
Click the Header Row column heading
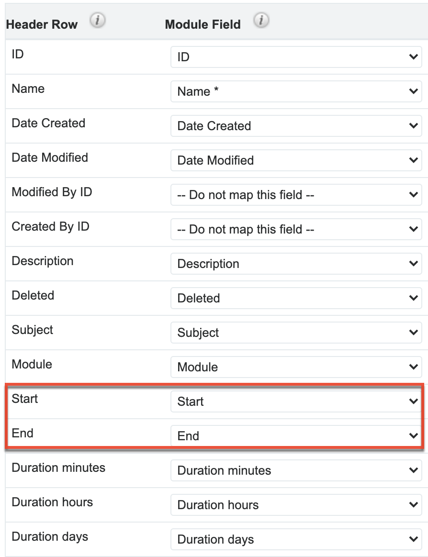pos(42,24)
